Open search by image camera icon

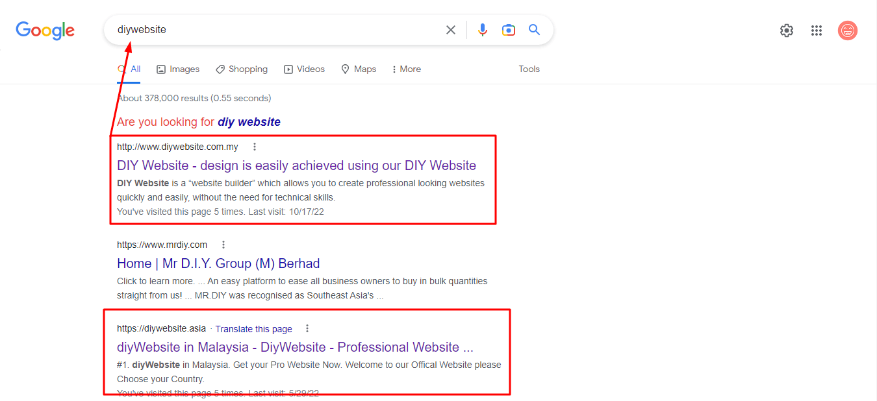click(509, 30)
